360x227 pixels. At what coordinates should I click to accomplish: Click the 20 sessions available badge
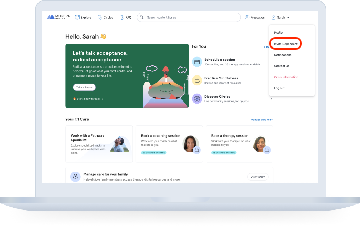pos(154,153)
